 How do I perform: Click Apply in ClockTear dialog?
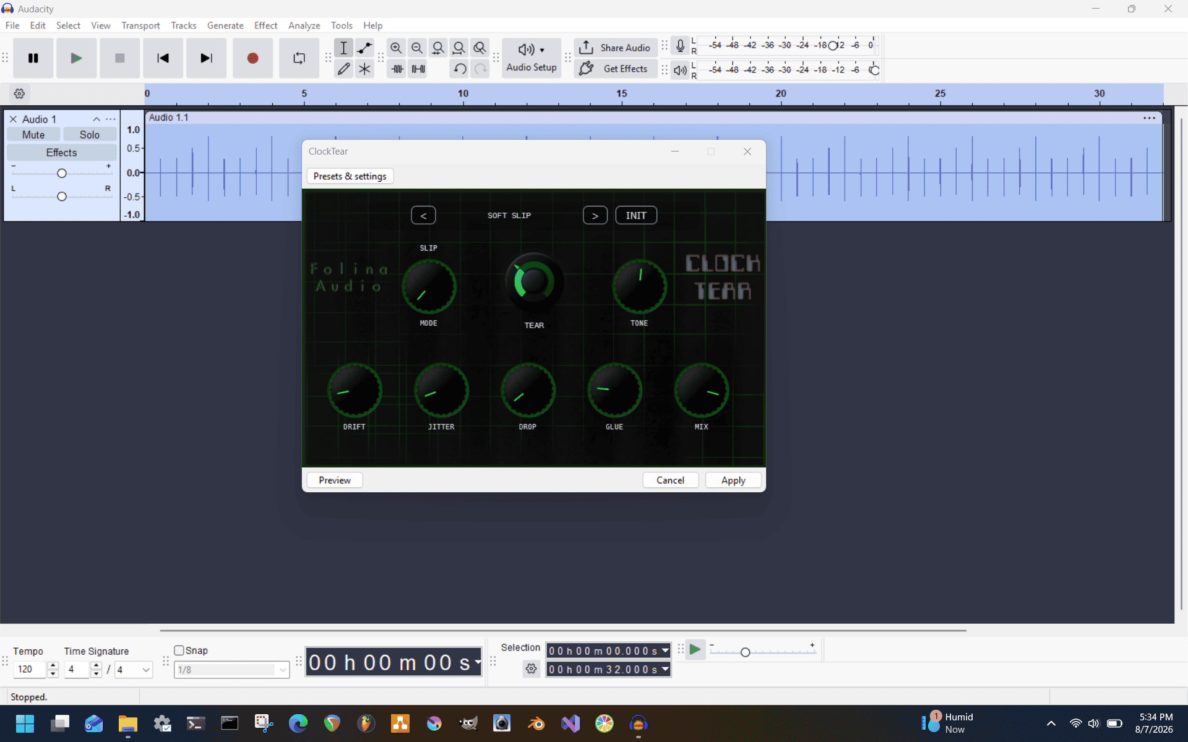[x=733, y=480]
